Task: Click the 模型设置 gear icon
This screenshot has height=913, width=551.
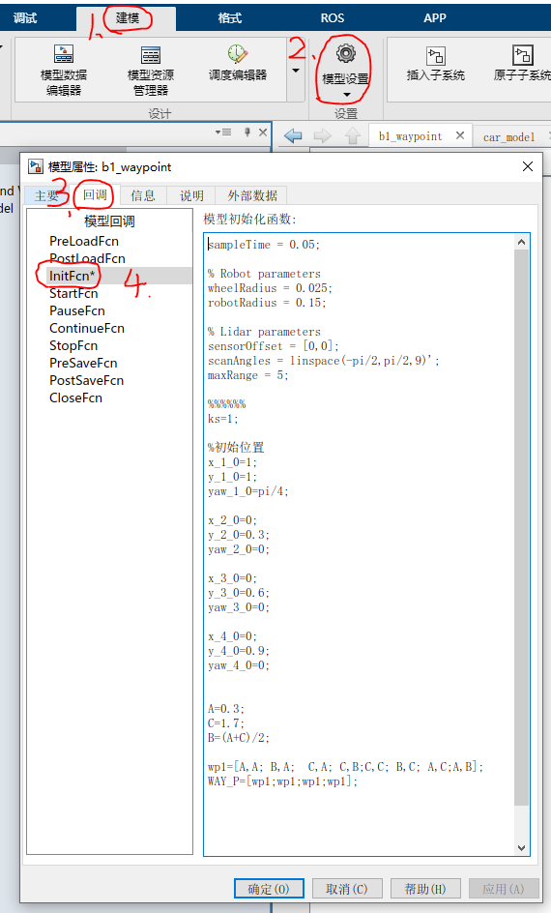Action: [x=346, y=53]
